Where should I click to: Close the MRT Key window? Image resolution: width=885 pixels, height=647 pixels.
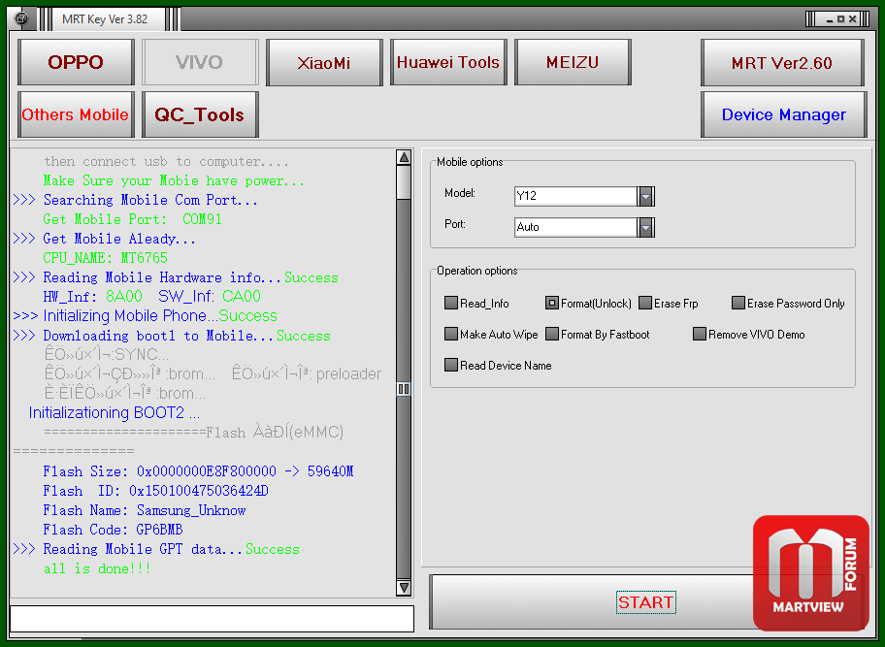coord(853,19)
